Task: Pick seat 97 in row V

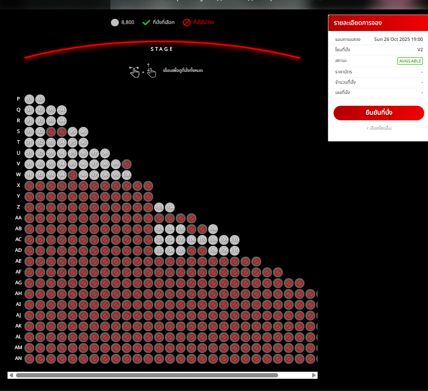Action: coord(94,164)
